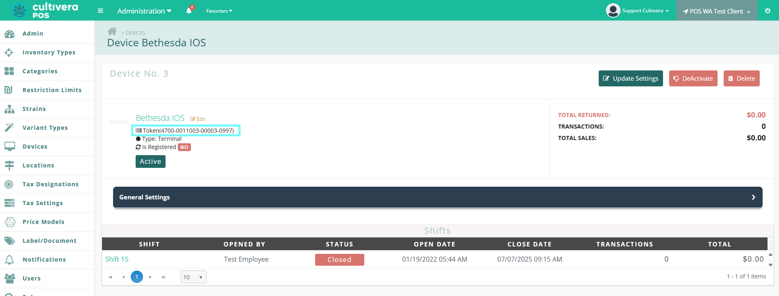
Task: Click the TRANSACTIONS column header
Action: [625, 244]
